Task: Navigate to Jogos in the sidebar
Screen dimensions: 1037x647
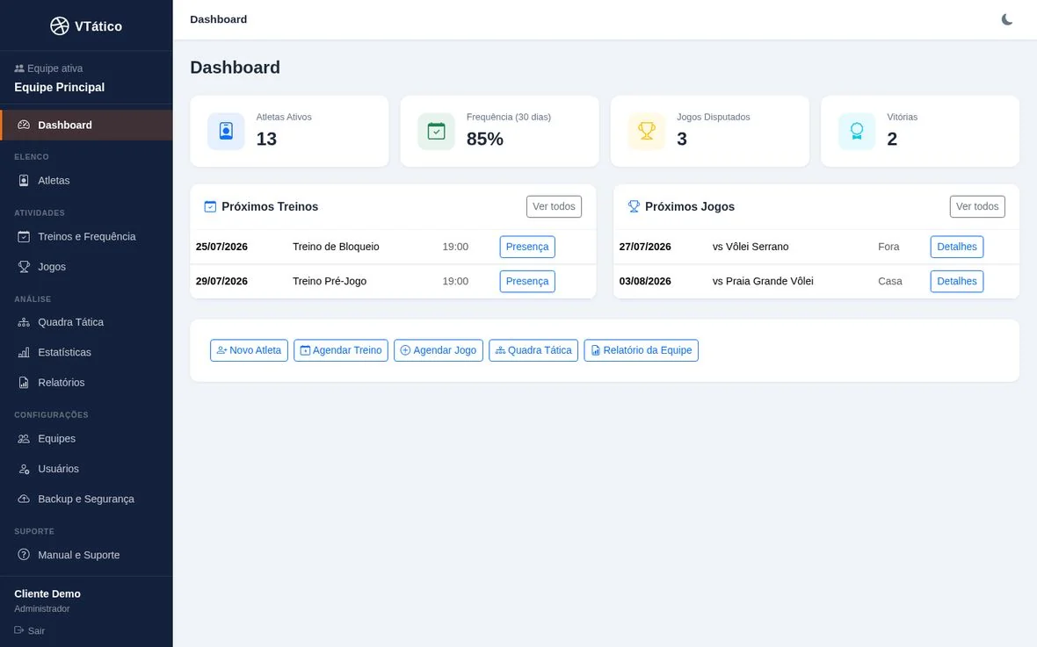Action: 87,266
